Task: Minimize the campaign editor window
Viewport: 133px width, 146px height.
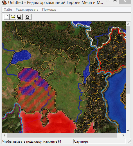Action: (107, 2)
